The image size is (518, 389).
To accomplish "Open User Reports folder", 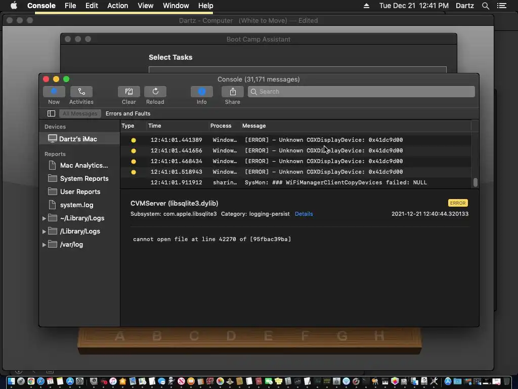I will click(x=79, y=192).
